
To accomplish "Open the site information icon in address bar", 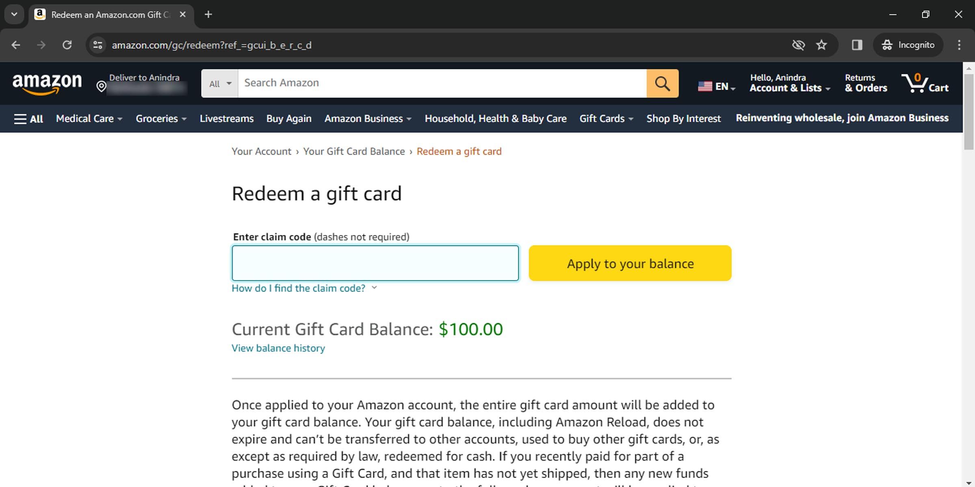I will (x=97, y=45).
